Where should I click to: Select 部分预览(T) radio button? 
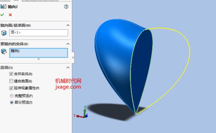tap(12, 102)
